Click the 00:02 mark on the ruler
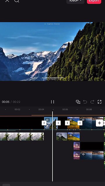Screen dimensions: 105x186 [17, 109]
